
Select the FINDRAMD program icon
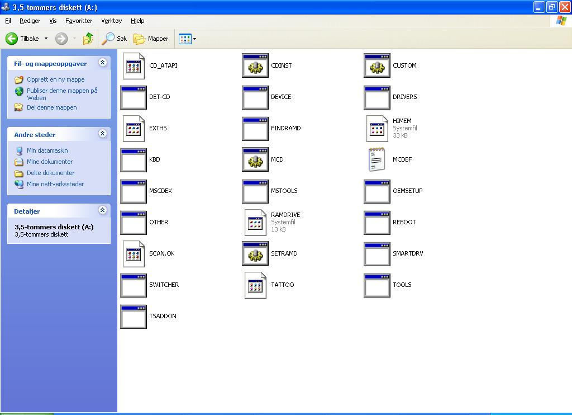click(x=255, y=129)
